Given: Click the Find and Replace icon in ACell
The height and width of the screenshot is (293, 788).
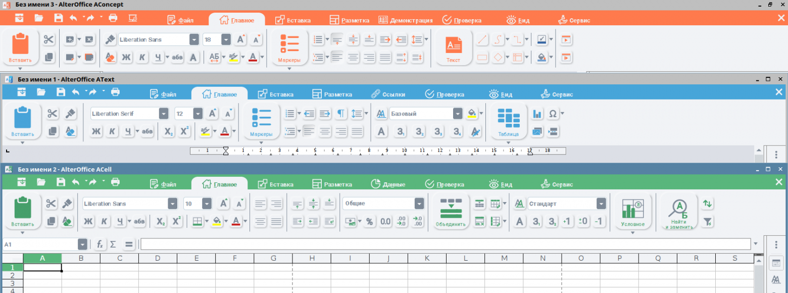Looking at the screenshot, I should [679, 211].
